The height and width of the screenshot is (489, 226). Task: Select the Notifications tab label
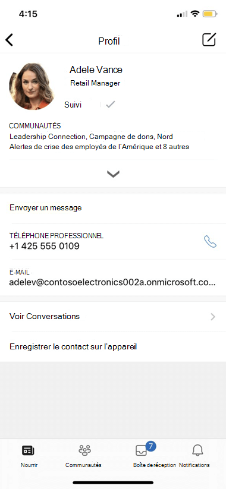pyautogui.click(x=194, y=465)
